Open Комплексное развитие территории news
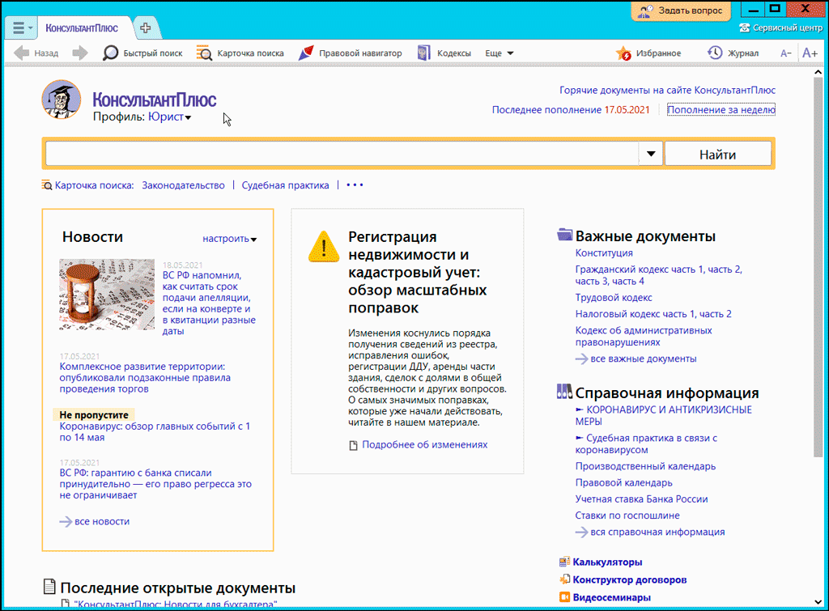The image size is (829, 611). (x=145, y=377)
